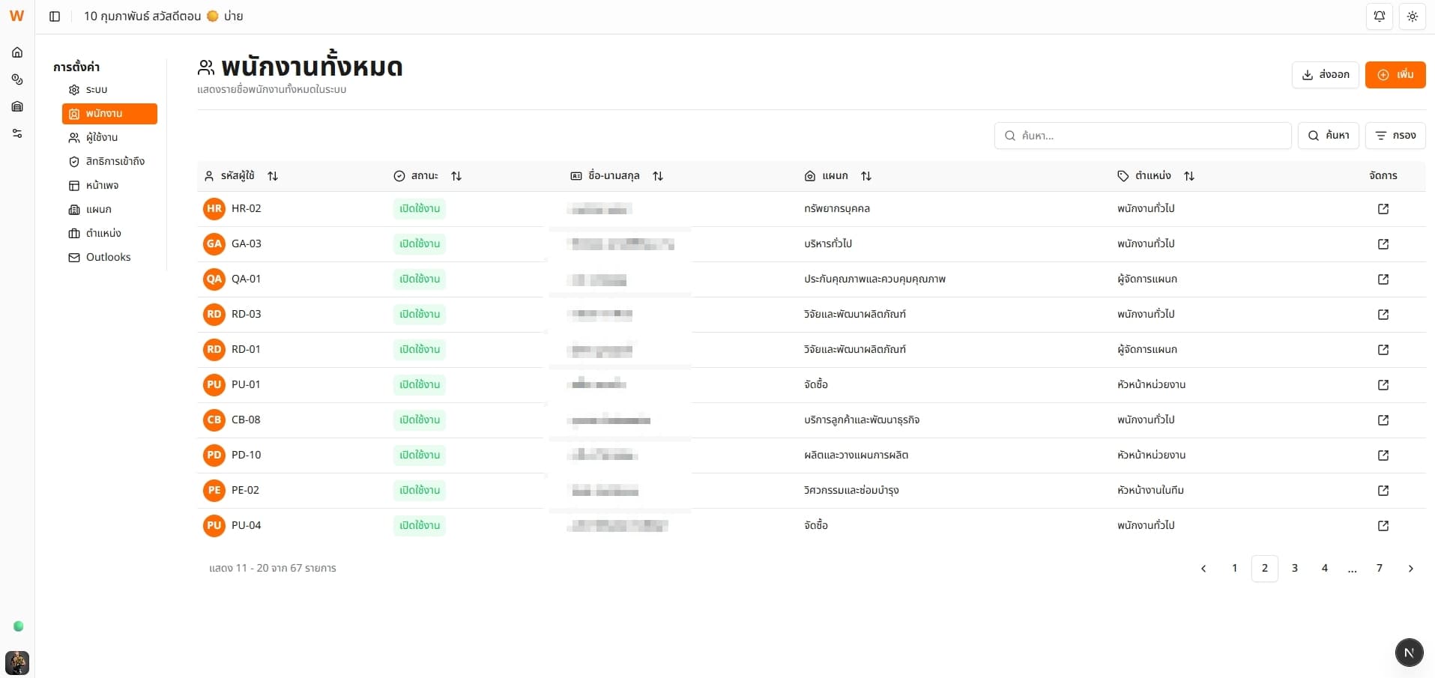Open the home icon in left rail
1435x678 pixels.
click(17, 52)
